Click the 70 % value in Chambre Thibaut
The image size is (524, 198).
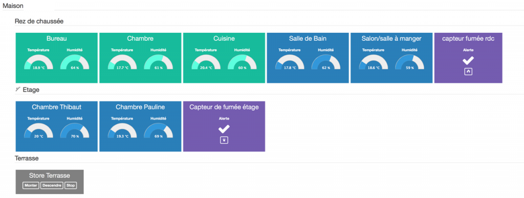75,136
